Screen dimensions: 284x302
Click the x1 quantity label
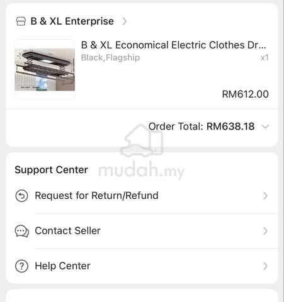(264, 58)
